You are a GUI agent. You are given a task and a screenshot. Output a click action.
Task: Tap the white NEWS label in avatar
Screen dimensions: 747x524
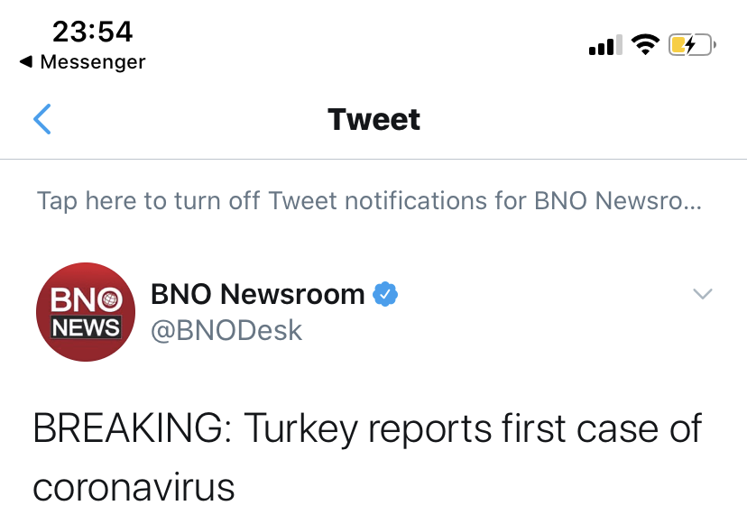(x=86, y=328)
